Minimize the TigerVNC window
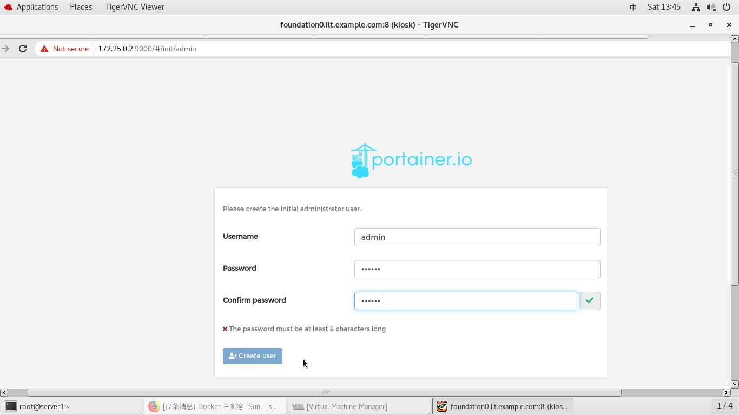Viewport: 739px width, 415px height. tap(692, 25)
